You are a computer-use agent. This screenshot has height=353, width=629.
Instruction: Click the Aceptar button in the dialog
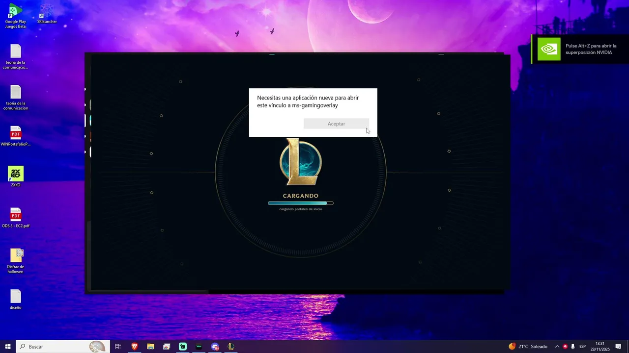click(336, 124)
